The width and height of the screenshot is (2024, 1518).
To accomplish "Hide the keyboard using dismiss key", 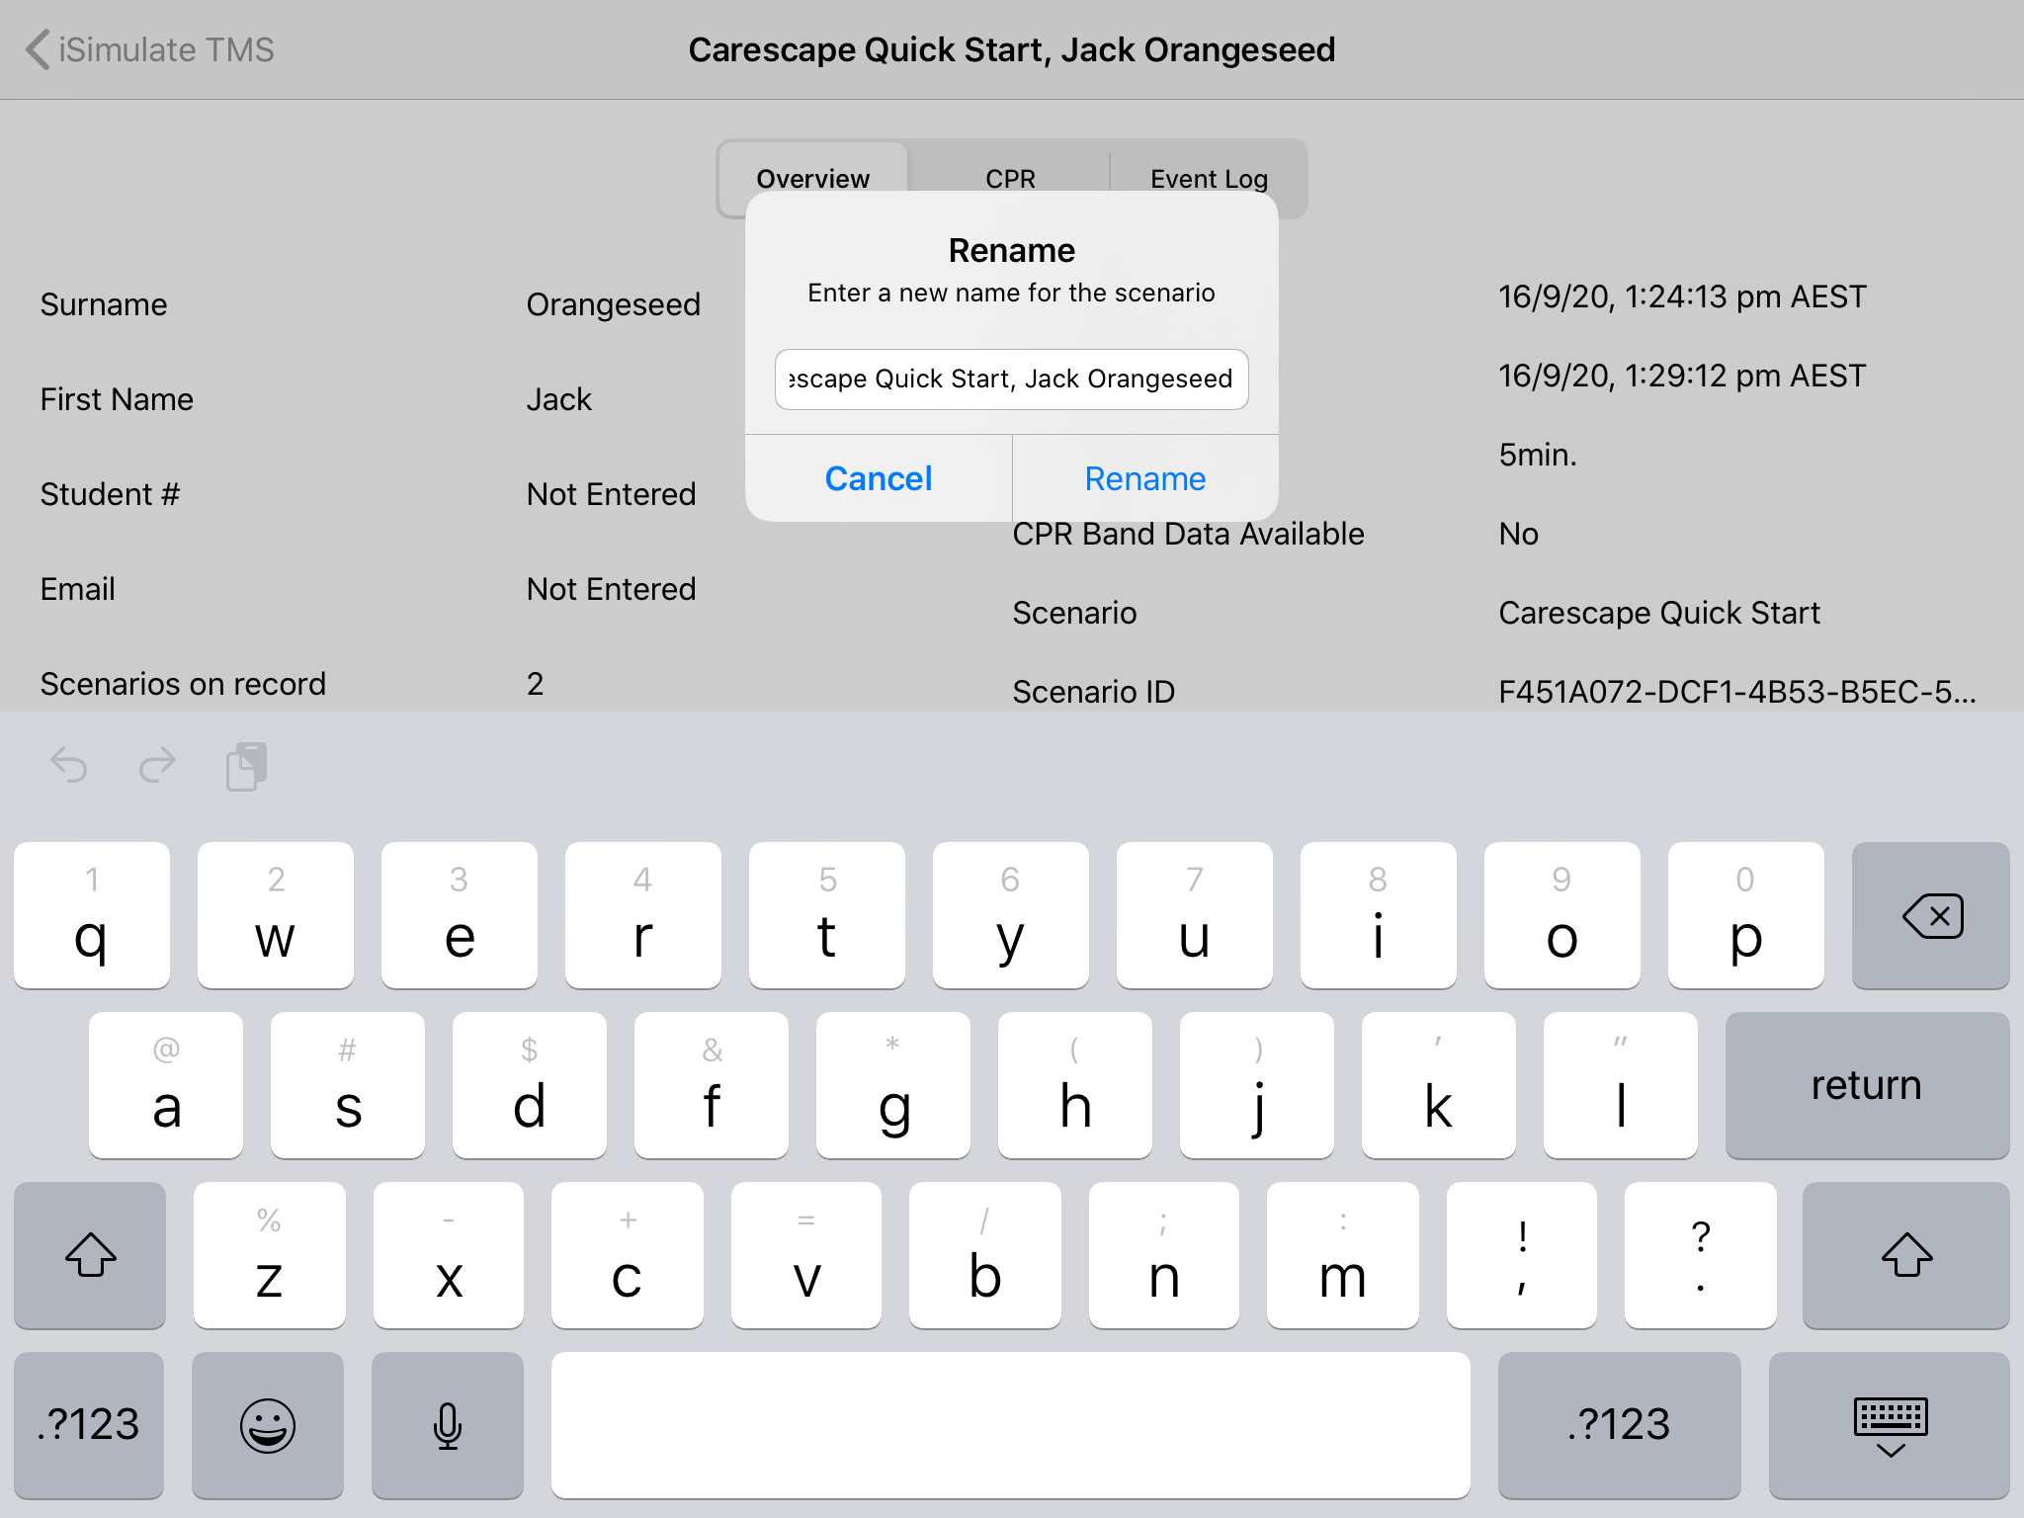I will pyautogui.click(x=1889, y=1424).
